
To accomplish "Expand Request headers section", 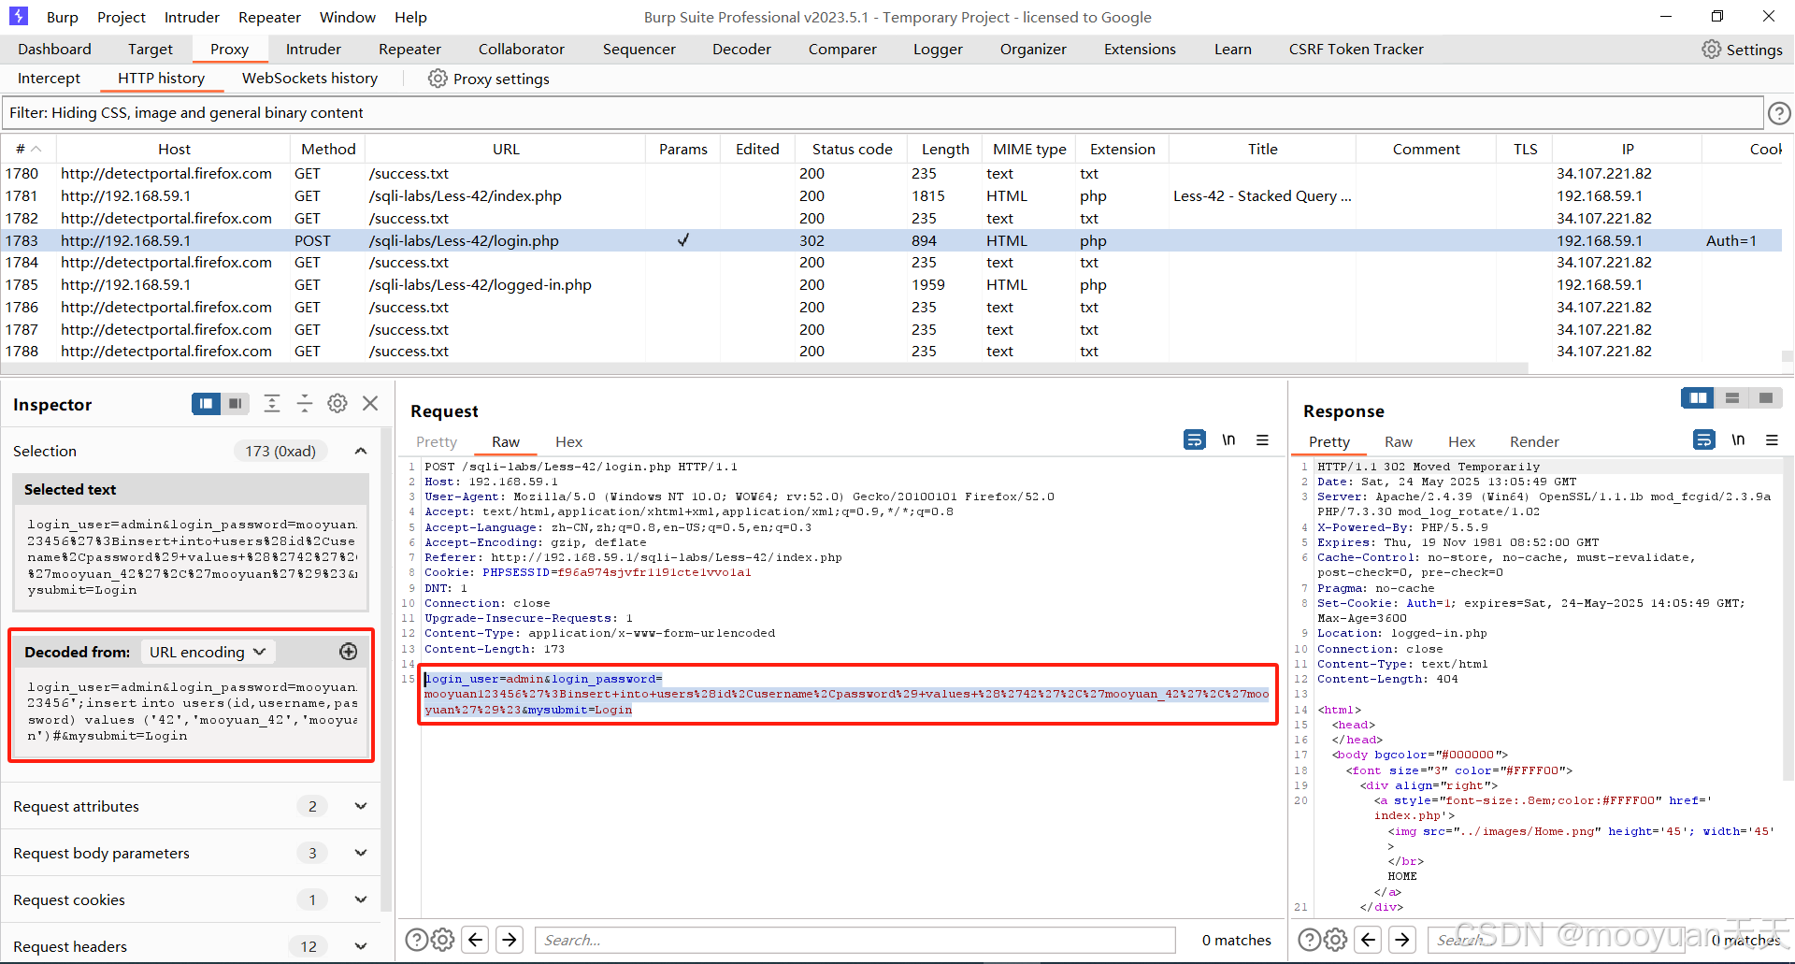I will point(361,946).
